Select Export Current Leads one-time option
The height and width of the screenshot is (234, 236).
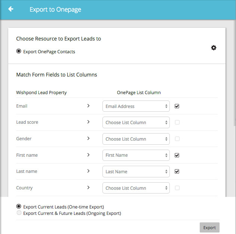click(x=19, y=206)
